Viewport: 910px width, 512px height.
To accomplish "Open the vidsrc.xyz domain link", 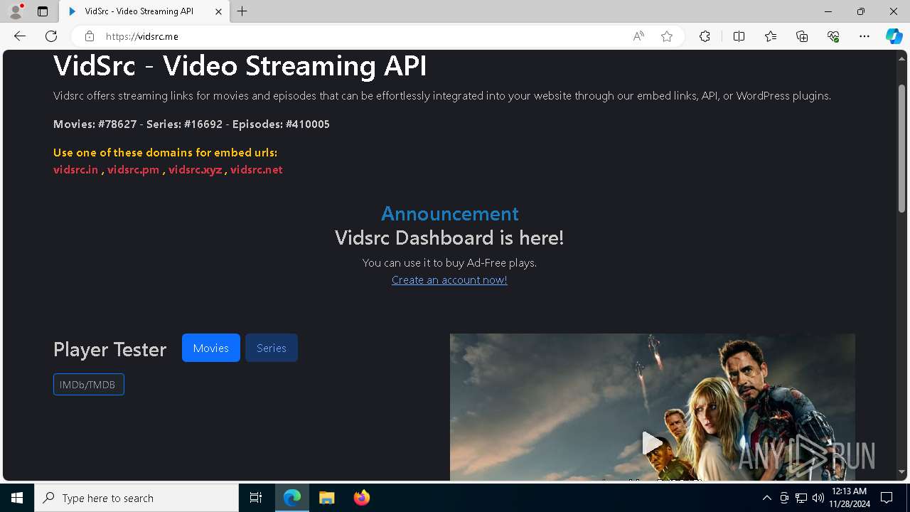I will pos(195,169).
